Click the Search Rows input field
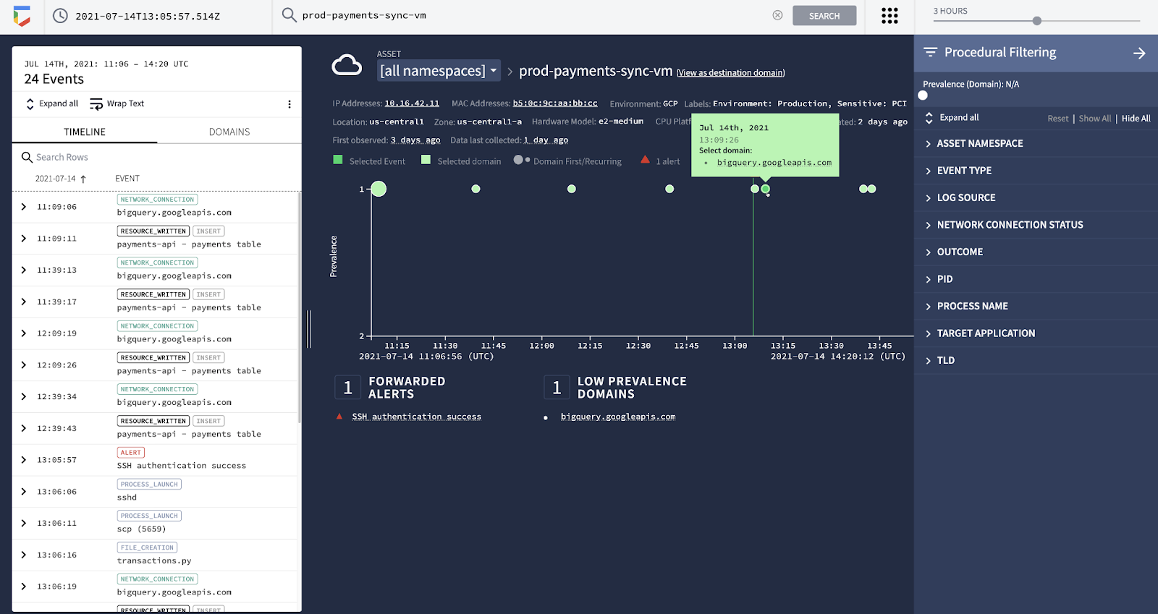This screenshot has width=1158, height=614. pyautogui.click(x=159, y=157)
